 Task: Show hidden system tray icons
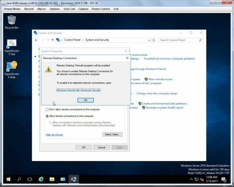(x=191, y=179)
